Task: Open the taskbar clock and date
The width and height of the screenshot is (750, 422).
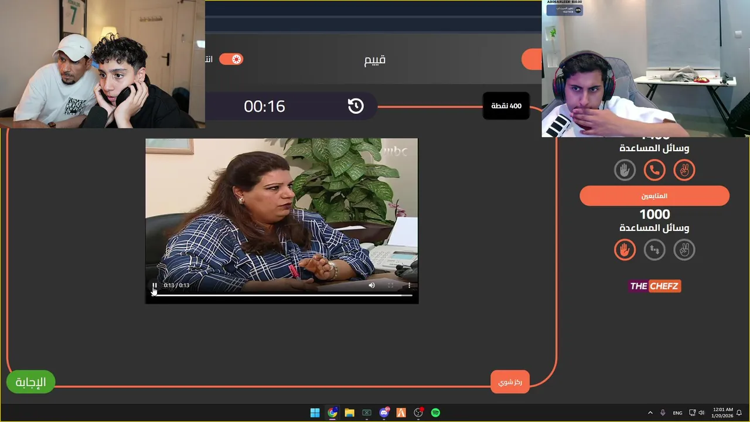Action: 722,413
